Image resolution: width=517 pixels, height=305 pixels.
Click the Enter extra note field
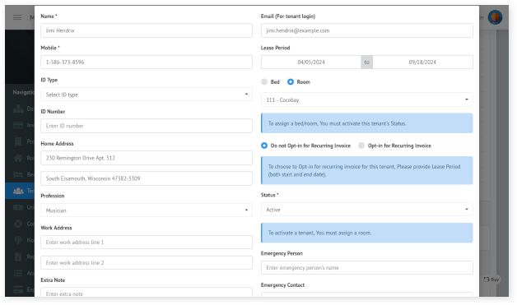tap(147, 293)
